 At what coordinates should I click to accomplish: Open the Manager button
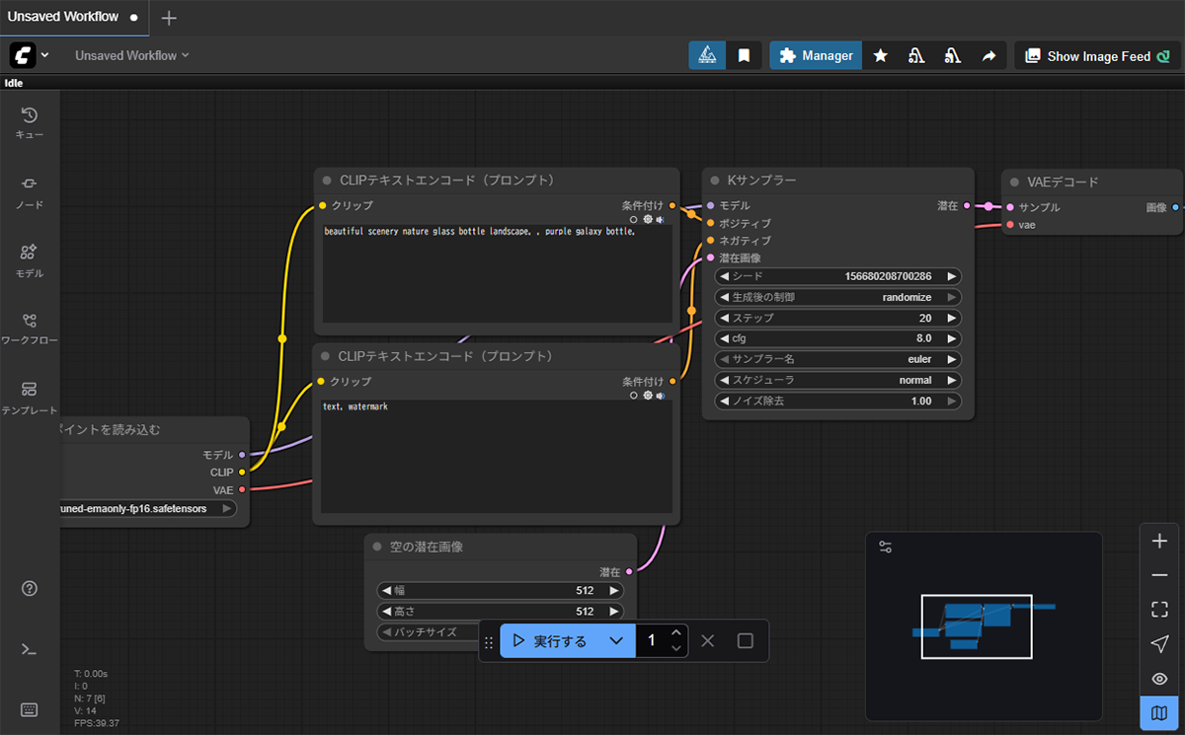[x=816, y=56]
